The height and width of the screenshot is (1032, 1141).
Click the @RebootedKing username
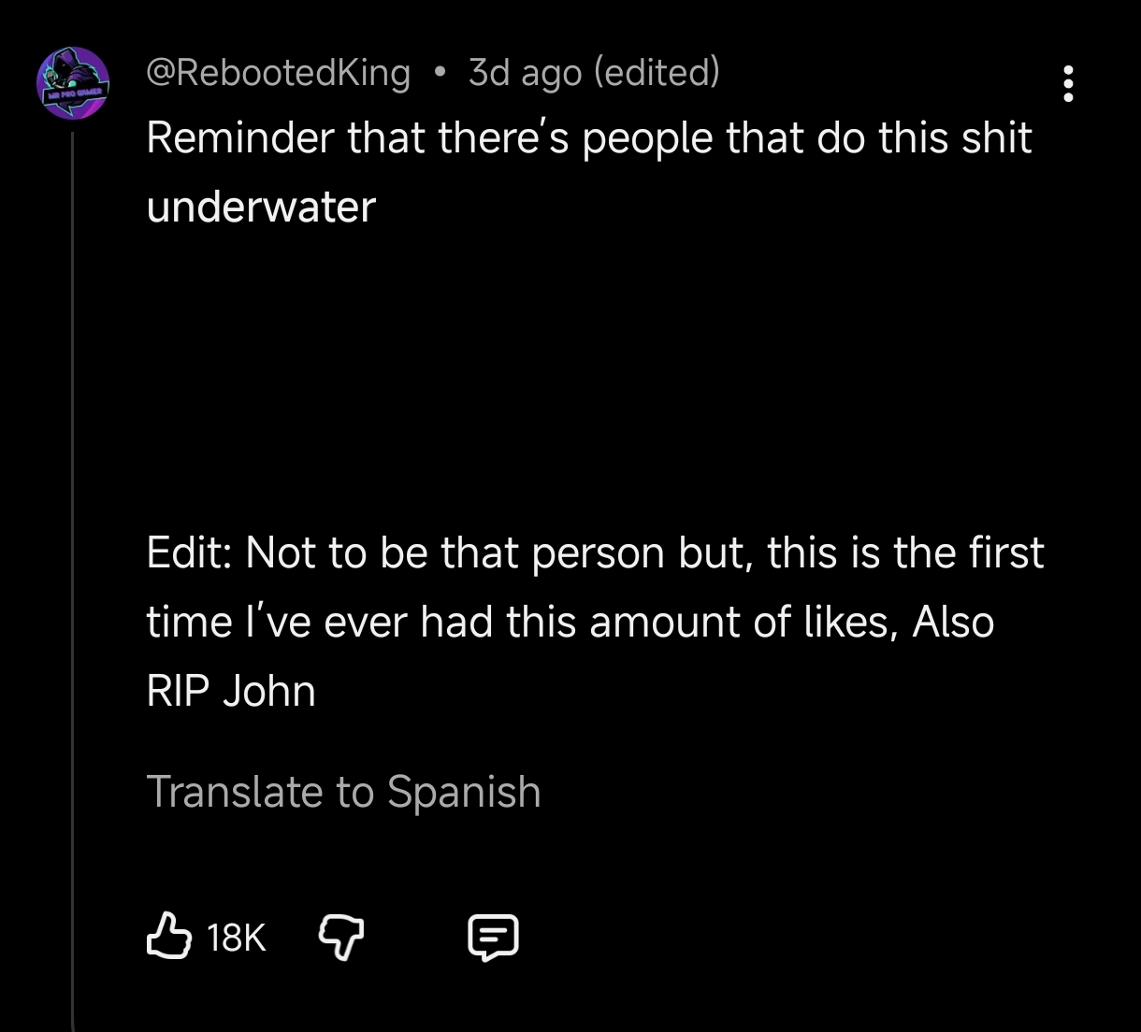[x=278, y=73]
